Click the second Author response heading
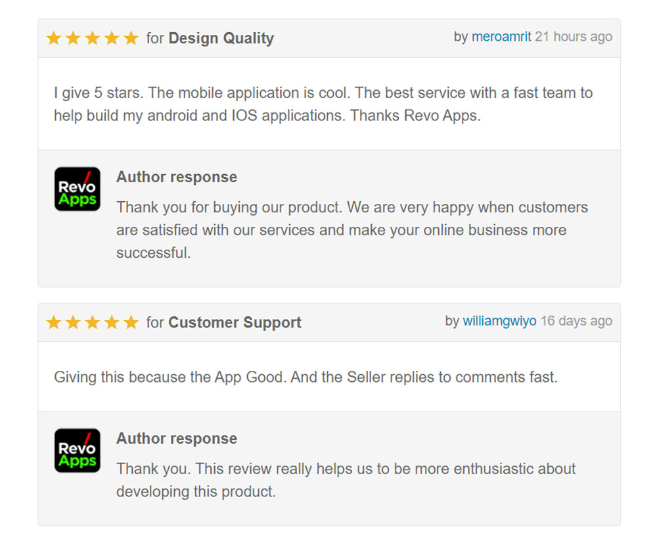Viewport: 657px width, 547px height. pyautogui.click(x=177, y=439)
